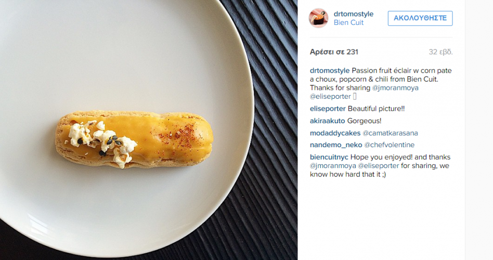
Task: Open @eliseporter mention in biencuitnyc comment
Action: (x=379, y=166)
